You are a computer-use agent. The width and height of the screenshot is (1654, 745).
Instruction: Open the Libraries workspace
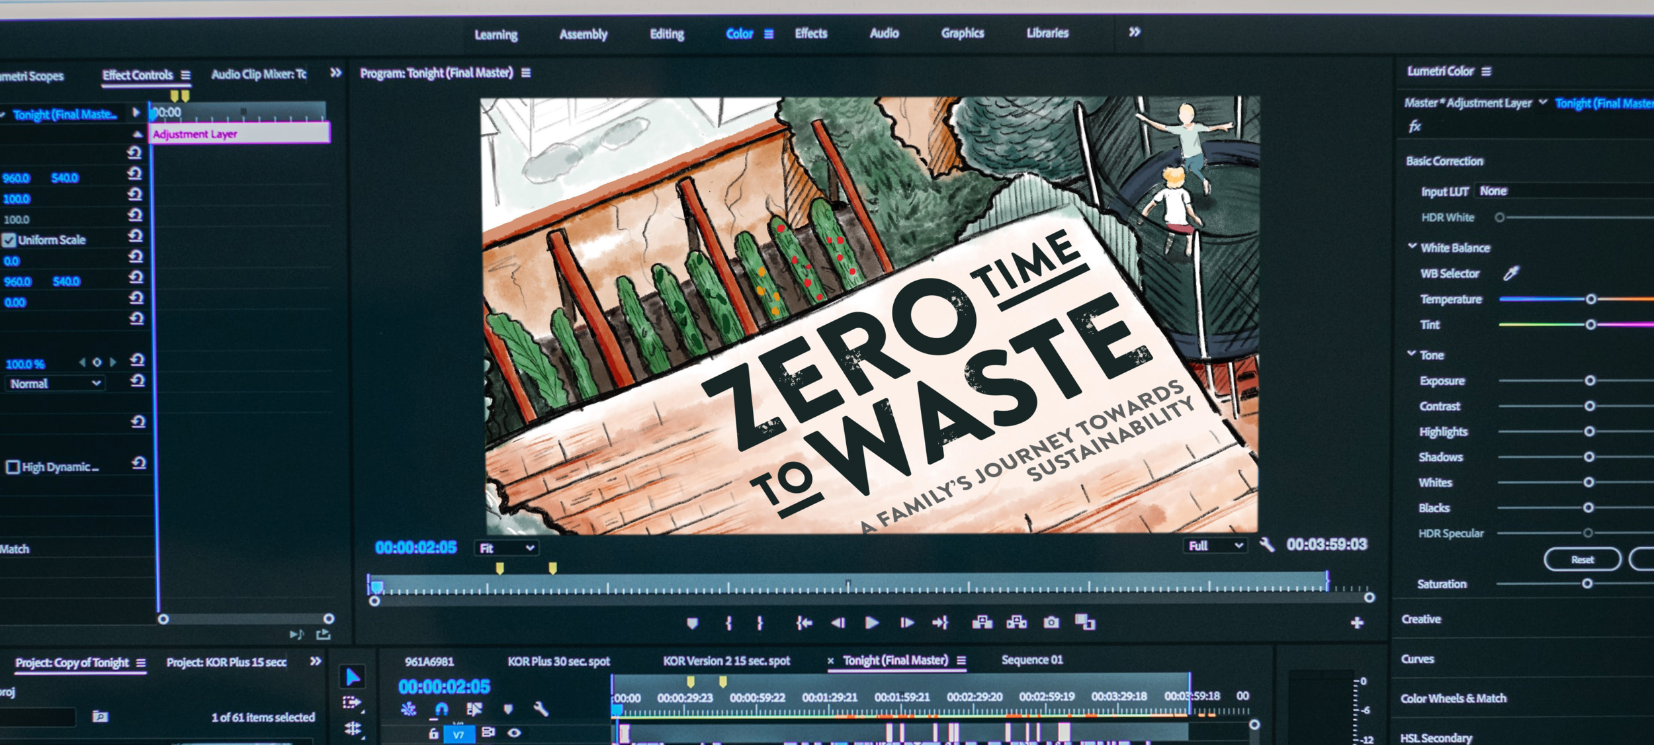pos(1047,32)
